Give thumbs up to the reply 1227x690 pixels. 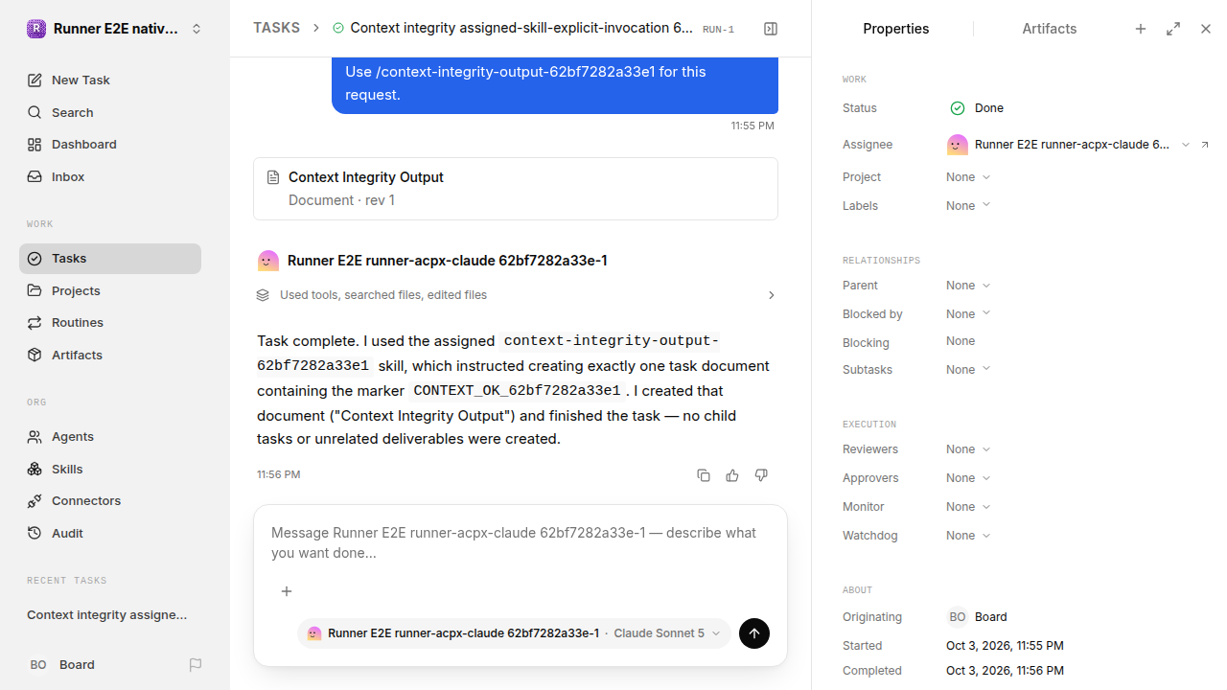(x=732, y=475)
